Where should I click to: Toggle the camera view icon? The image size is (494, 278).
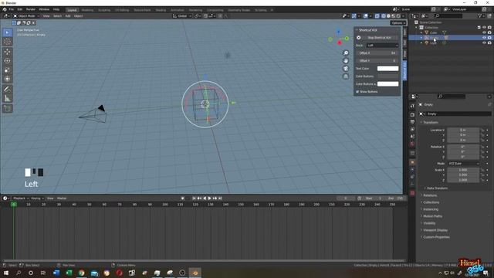(x=346, y=69)
